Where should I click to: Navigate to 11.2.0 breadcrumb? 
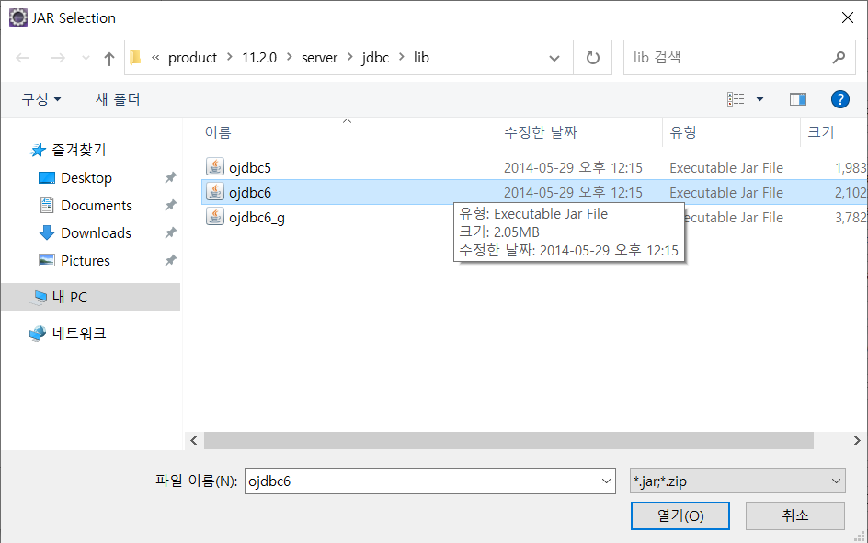(259, 58)
